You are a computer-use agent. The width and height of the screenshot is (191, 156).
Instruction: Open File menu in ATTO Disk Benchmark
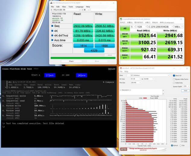click(x=121, y=71)
